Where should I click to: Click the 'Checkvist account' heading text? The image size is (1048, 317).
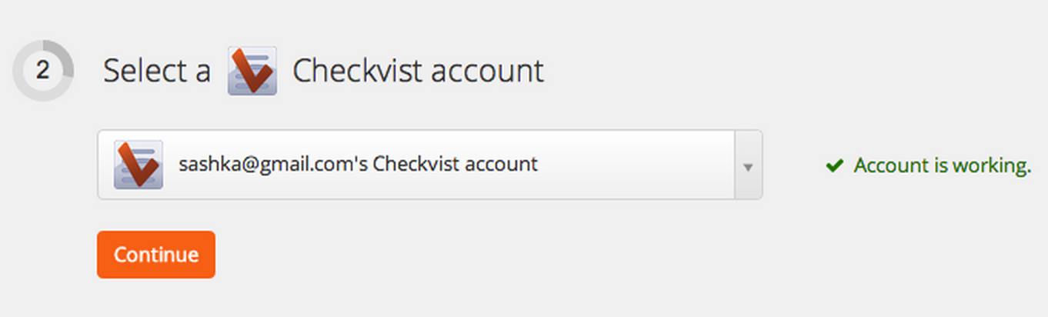[418, 72]
